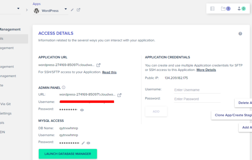The height and width of the screenshot is (160, 252).
Task: Open the servers list icon in top bar
Action: pyautogui.click(x=212, y=8)
